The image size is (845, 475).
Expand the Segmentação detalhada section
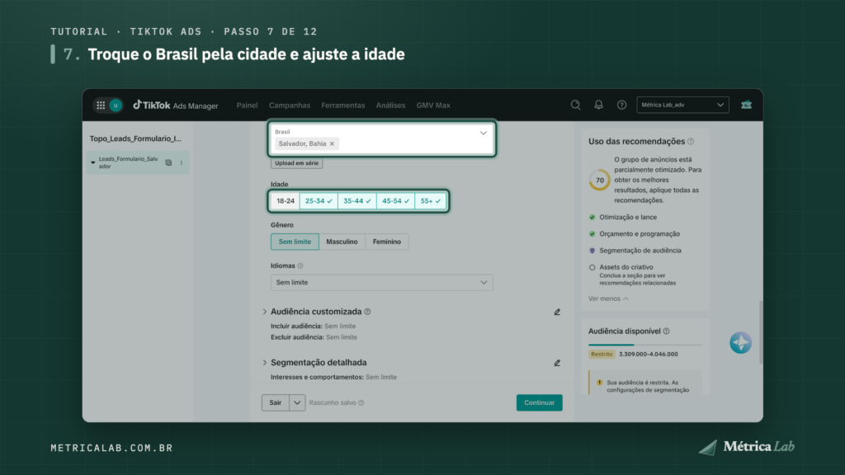coord(265,363)
